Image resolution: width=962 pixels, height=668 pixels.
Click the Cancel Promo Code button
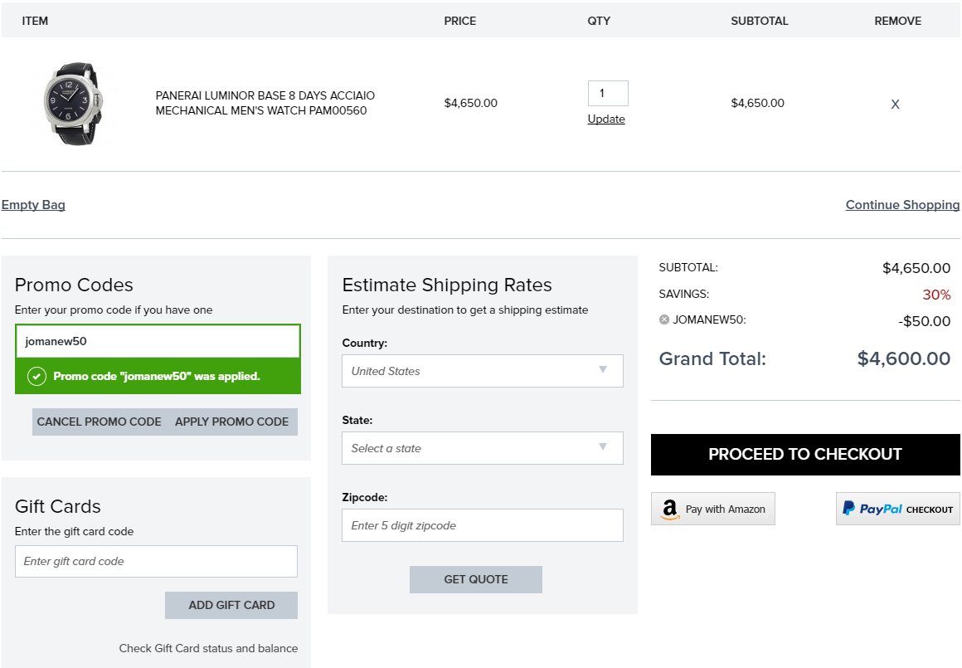[x=99, y=422]
